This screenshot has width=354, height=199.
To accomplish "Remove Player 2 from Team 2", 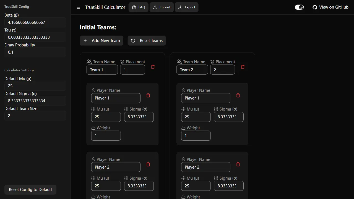I will click(x=238, y=164).
